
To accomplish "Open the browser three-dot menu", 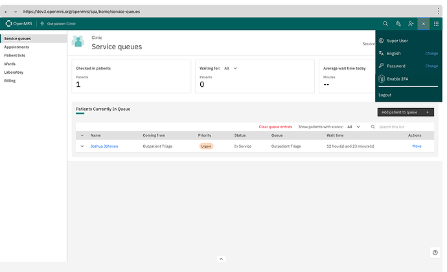I will [x=438, y=12].
